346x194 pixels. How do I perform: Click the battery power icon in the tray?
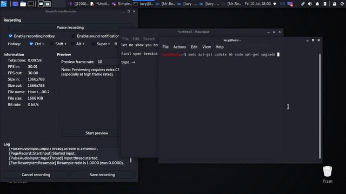pos(325,4)
